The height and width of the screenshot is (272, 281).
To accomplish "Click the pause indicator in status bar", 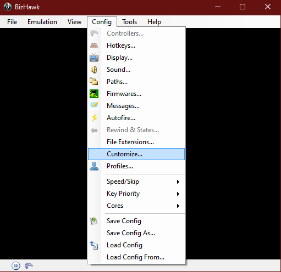I will pyautogui.click(x=16, y=265).
